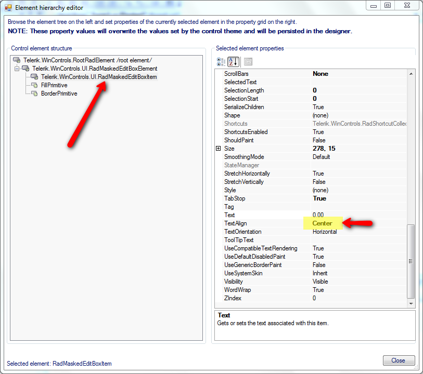Click the root element node icon

(17, 60)
